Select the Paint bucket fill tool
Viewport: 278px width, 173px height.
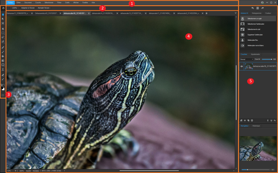[3, 56]
